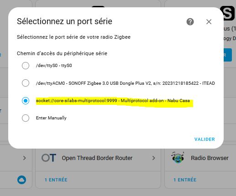Confirm selection with the VALIDER button

(x=205, y=139)
